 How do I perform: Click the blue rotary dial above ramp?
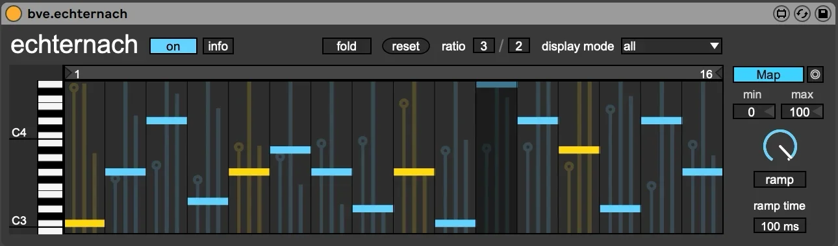point(780,146)
